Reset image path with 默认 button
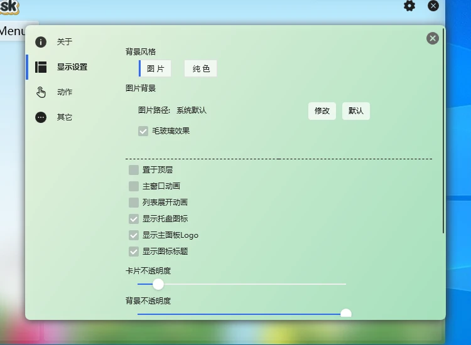 coord(356,111)
